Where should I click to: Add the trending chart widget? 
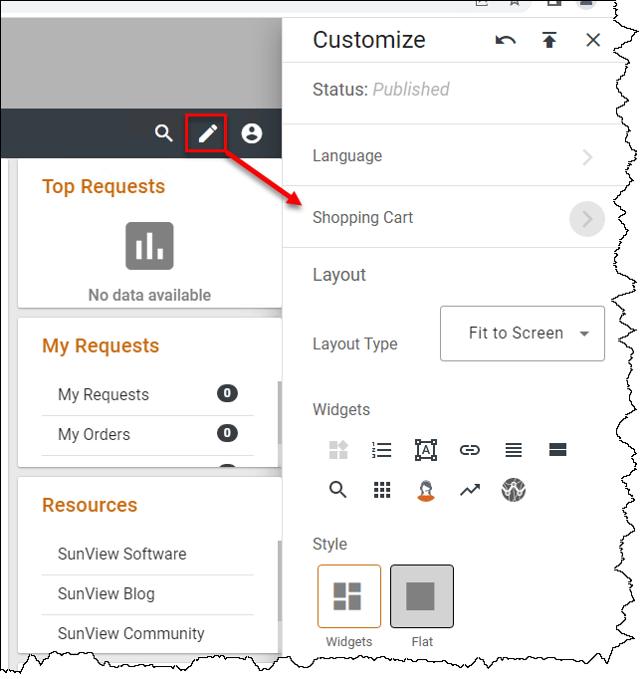click(x=470, y=490)
